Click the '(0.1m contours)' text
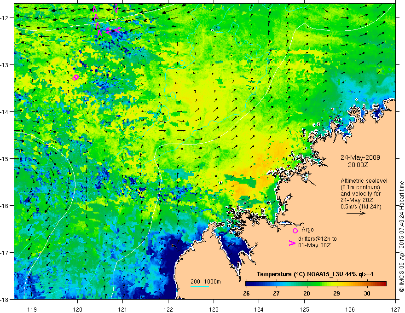Screen dimensions: 405x313 360,187
